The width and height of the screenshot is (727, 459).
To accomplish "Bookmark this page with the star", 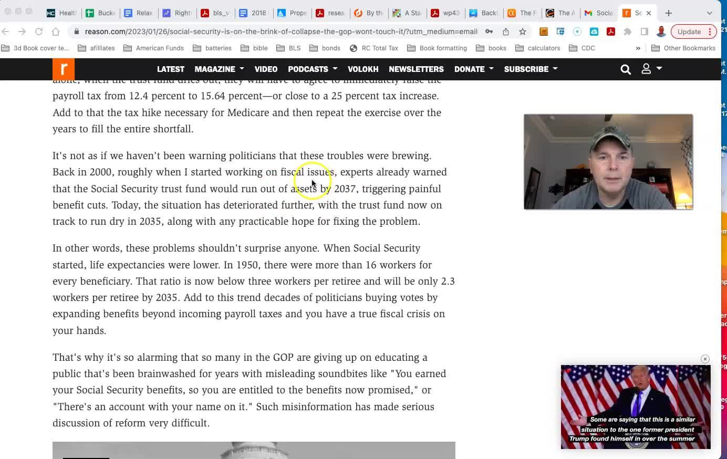I will click(x=523, y=32).
